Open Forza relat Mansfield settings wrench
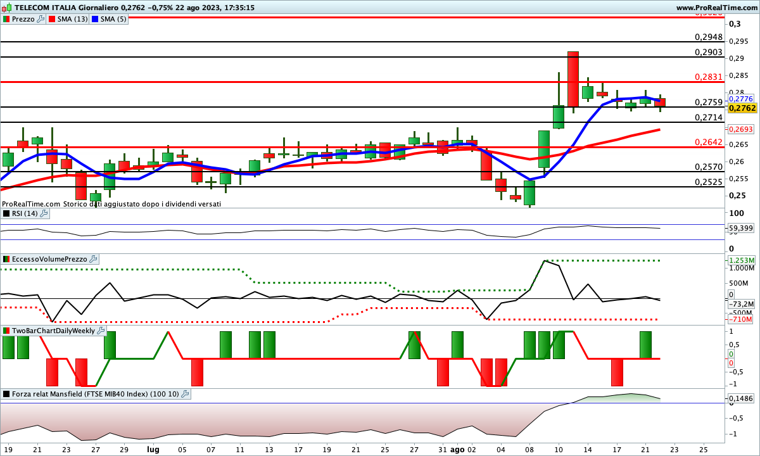Image resolution: width=760 pixels, height=456 pixels. pos(185,394)
